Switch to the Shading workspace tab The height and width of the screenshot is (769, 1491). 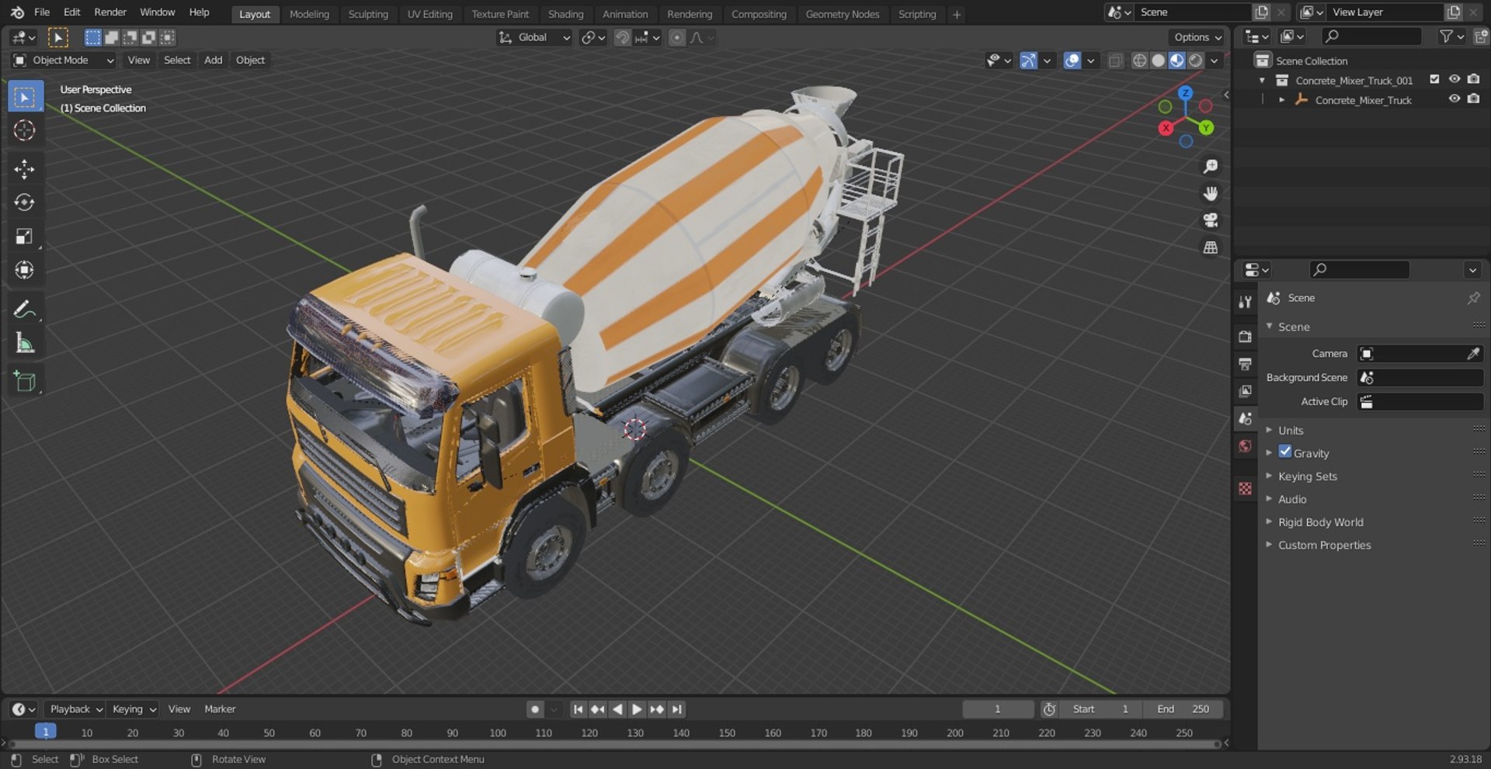(565, 14)
